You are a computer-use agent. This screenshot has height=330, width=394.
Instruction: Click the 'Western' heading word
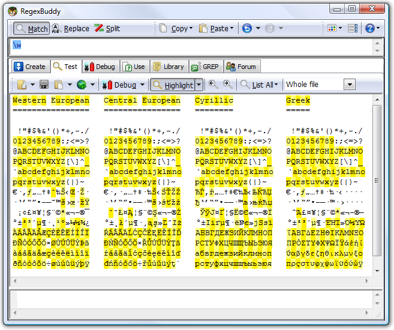[29, 100]
